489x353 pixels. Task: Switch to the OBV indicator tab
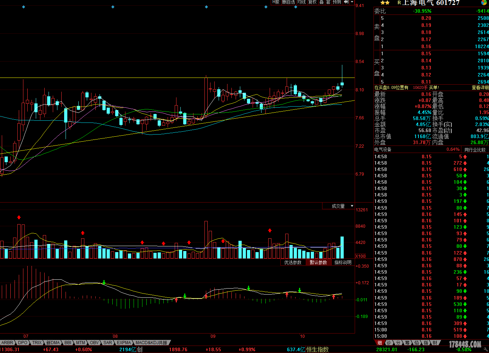[94, 343]
